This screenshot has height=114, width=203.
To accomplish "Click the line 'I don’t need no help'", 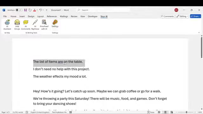I will 61,69.
